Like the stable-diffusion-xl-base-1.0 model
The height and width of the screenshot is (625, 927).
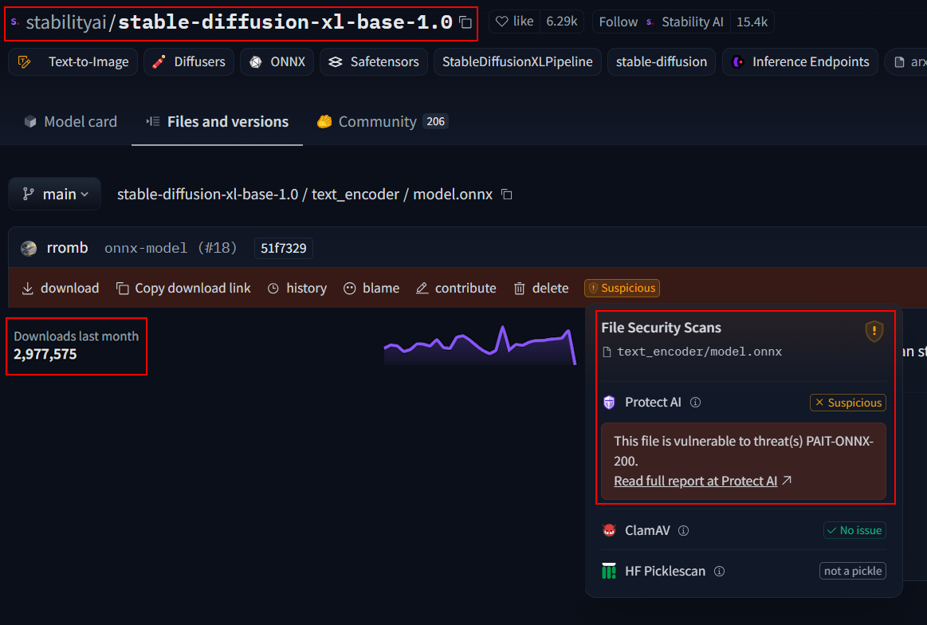tap(513, 21)
